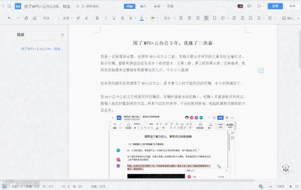Show more toolbar items with right arrow
Image resolution: width=301 pixels, height=190 pixels.
click(x=298, y=18)
